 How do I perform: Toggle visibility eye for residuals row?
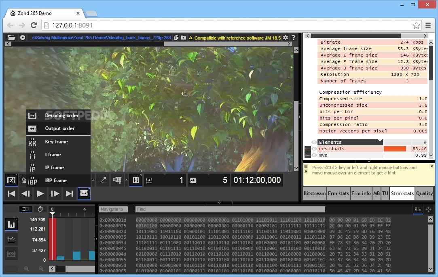[x=314, y=149]
